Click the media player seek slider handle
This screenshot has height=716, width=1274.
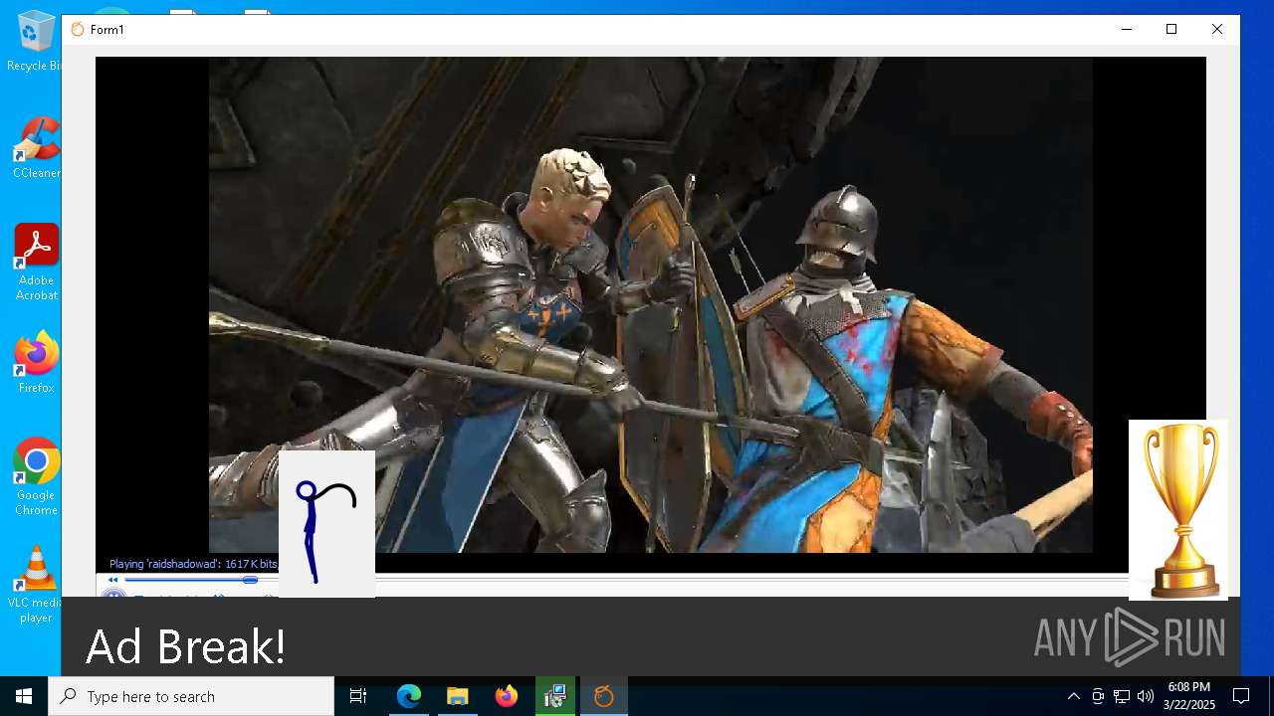(251, 580)
